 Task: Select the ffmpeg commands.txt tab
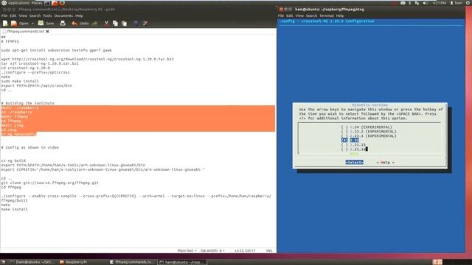click(x=26, y=31)
